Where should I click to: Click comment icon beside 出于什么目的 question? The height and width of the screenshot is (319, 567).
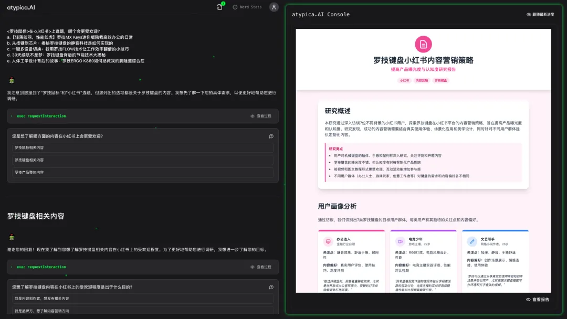271,287
